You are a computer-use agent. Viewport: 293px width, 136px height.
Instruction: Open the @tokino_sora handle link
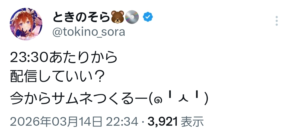pyautogui.click(x=88, y=32)
